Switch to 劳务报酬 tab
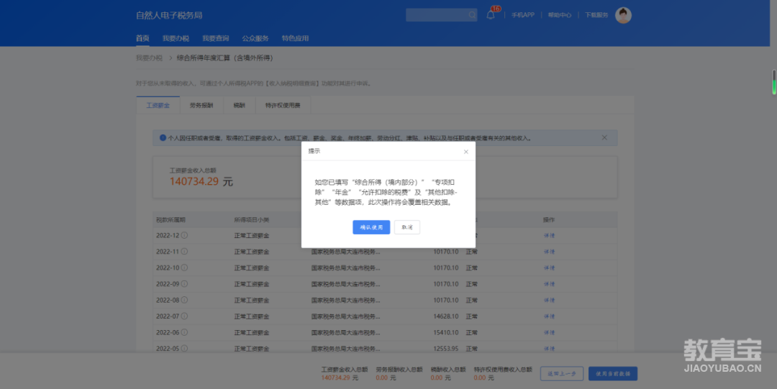The height and width of the screenshot is (389, 777). coord(201,105)
